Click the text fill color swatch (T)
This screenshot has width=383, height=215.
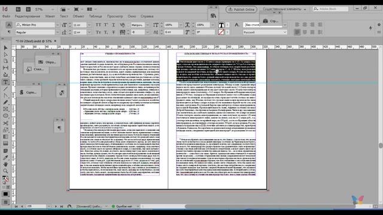[x=221, y=25]
